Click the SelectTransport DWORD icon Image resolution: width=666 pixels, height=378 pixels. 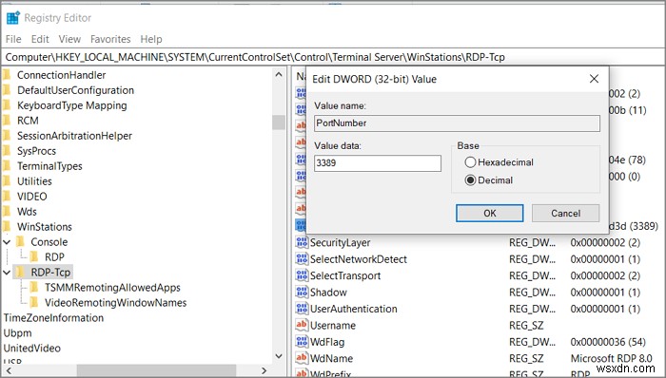[x=302, y=275]
